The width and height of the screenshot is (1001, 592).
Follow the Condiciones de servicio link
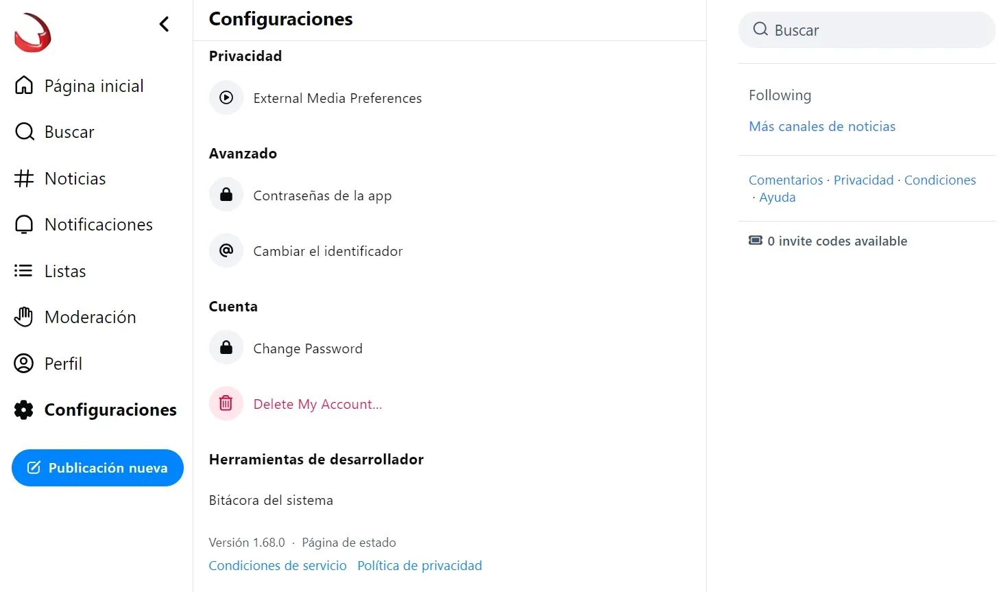pos(278,565)
